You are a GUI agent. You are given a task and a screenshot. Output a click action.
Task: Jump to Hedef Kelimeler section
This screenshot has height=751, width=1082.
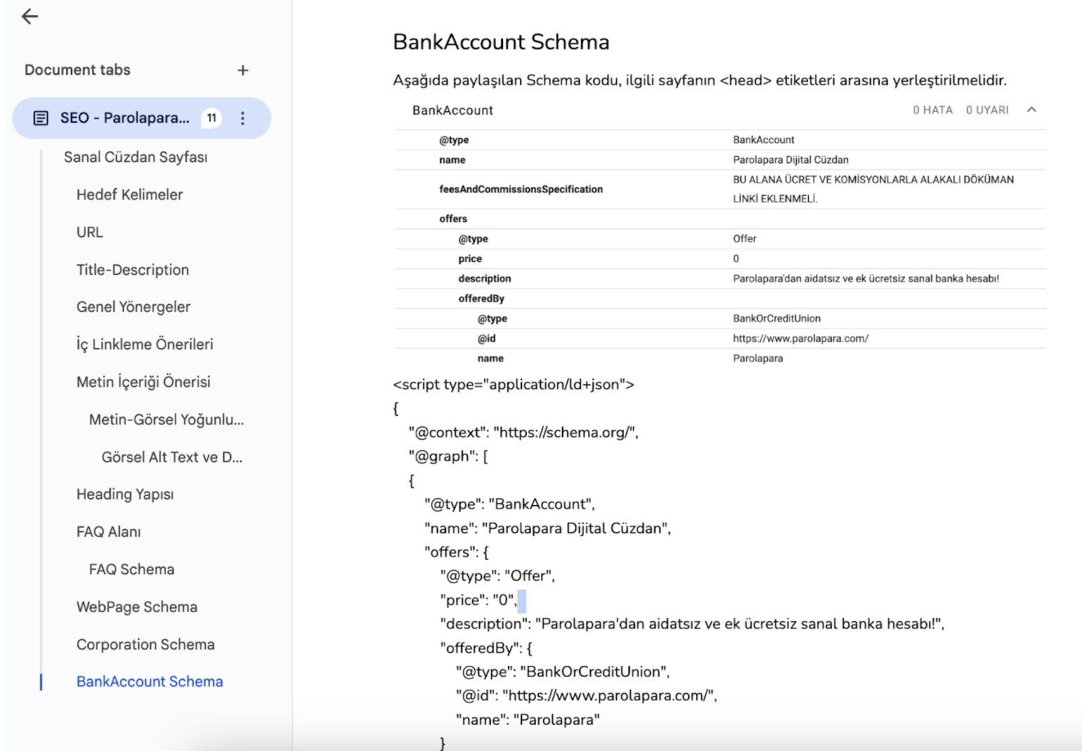(130, 194)
